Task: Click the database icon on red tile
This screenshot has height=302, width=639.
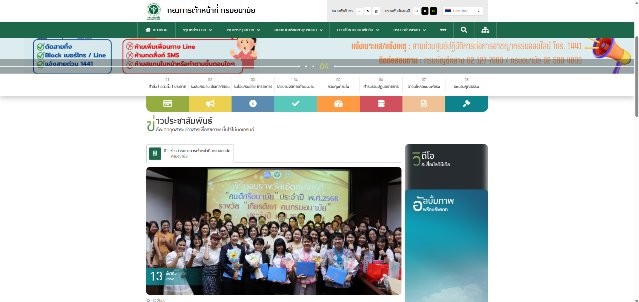Action: (381, 104)
